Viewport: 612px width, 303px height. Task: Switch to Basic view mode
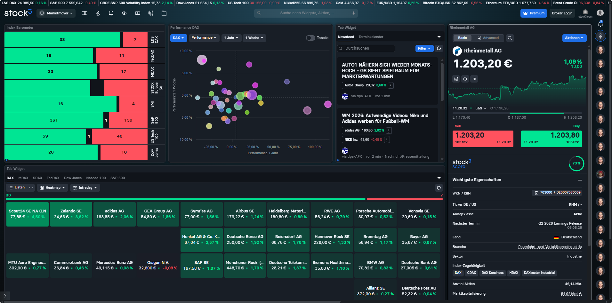click(462, 38)
